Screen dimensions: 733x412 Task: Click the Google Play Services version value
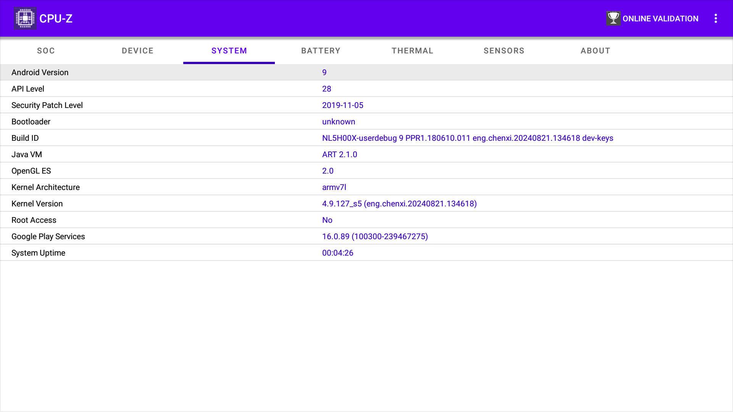(375, 237)
